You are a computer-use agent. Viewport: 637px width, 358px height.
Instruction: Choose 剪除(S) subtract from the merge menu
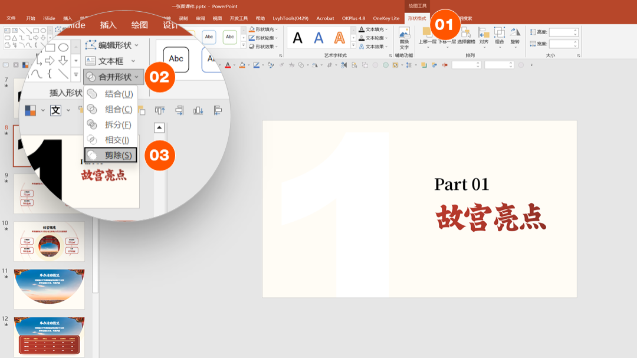(x=110, y=155)
